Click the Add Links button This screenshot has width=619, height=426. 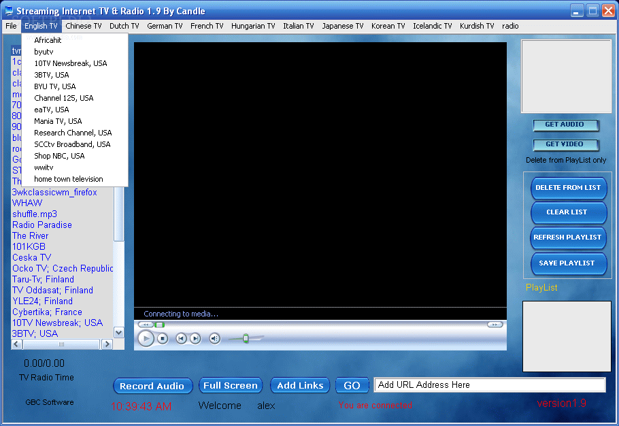tap(300, 385)
